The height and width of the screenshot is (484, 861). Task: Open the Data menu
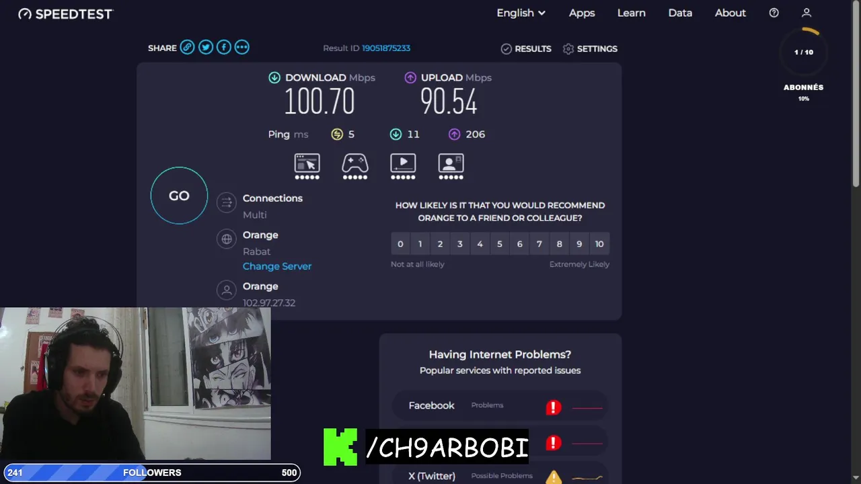pos(680,13)
